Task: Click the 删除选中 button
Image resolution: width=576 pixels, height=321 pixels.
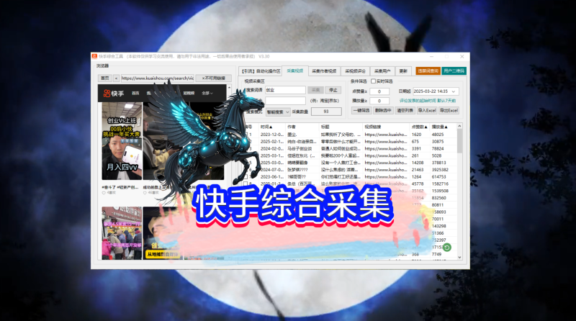Action: coord(383,111)
